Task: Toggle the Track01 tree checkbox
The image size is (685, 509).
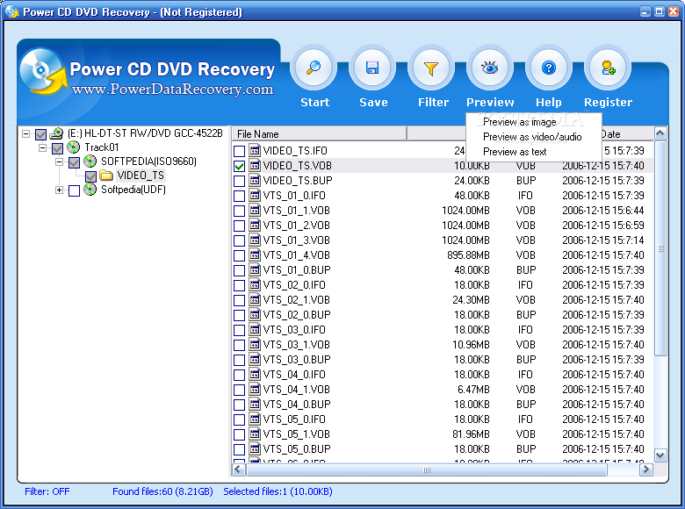Action: [57, 148]
